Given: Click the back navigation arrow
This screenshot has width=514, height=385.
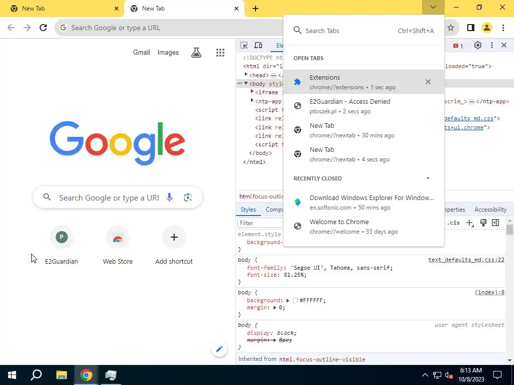Looking at the screenshot, I should point(11,28).
